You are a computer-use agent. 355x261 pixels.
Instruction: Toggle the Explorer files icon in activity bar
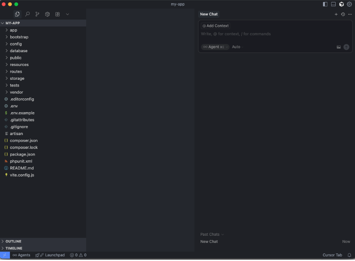click(17, 14)
